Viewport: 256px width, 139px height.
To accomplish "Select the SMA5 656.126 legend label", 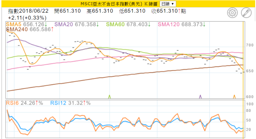I will 27,24.
